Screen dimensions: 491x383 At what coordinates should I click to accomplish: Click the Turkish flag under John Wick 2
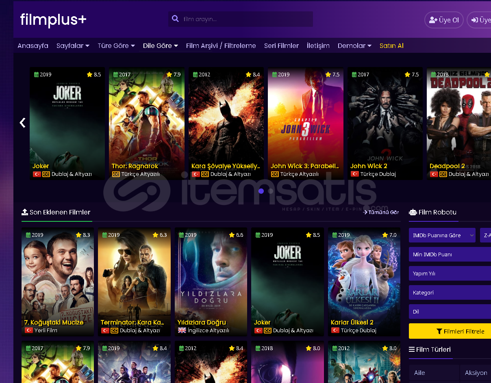pyautogui.click(x=355, y=174)
